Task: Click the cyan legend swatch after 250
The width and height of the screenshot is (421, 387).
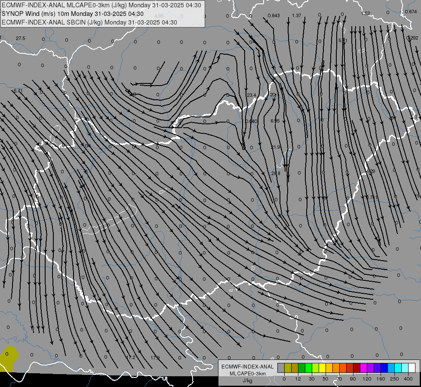Action: pyautogui.click(x=398, y=368)
